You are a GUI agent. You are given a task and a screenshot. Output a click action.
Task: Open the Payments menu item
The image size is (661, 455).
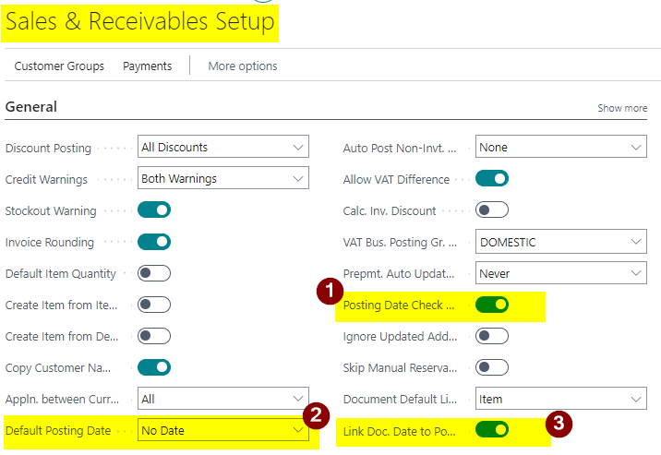pyautogui.click(x=148, y=66)
